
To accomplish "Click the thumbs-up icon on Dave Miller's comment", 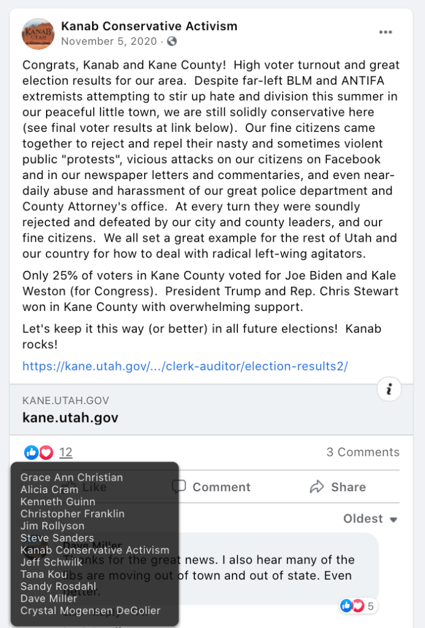I will click(x=347, y=606).
